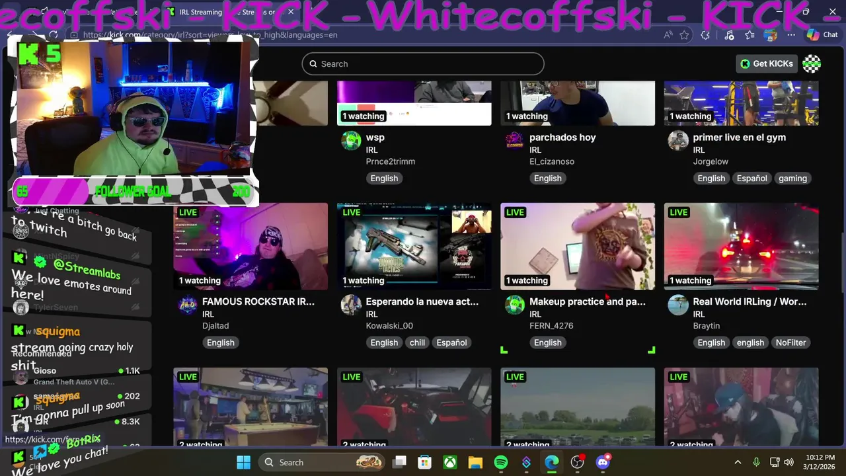
Task: Open Windows Start menu
Action: pos(243,462)
